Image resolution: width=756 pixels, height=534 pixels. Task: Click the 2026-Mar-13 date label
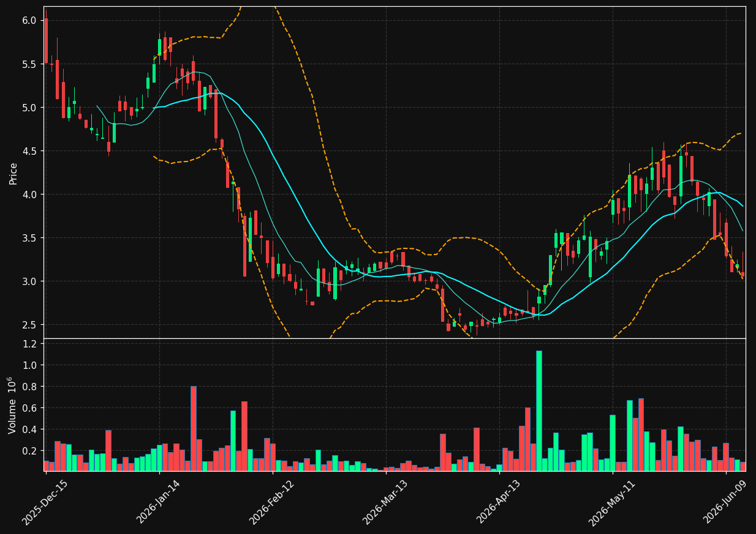click(386, 502)
